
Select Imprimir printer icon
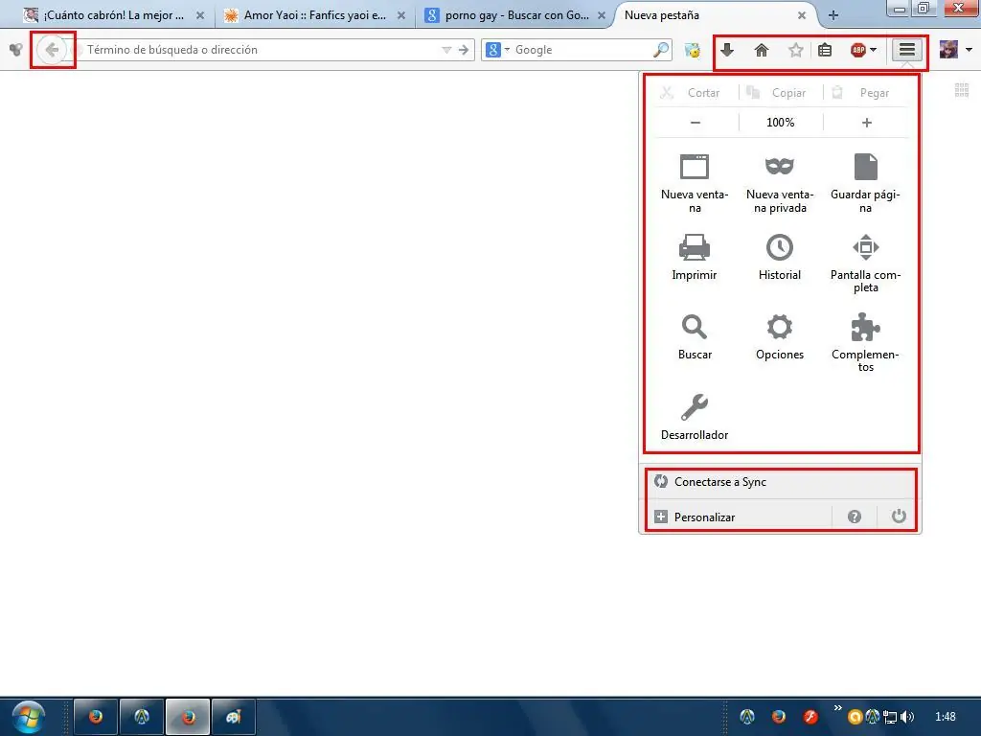(x=695, y=257)
